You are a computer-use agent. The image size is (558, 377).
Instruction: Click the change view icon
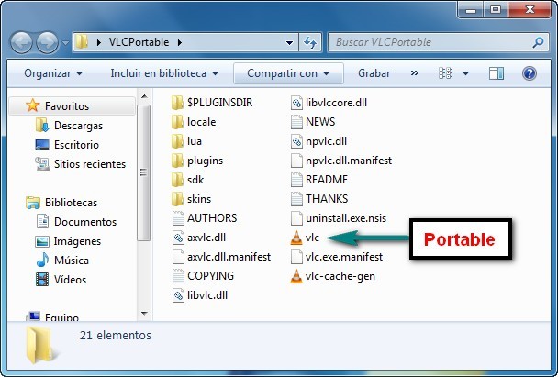(445, 73)
